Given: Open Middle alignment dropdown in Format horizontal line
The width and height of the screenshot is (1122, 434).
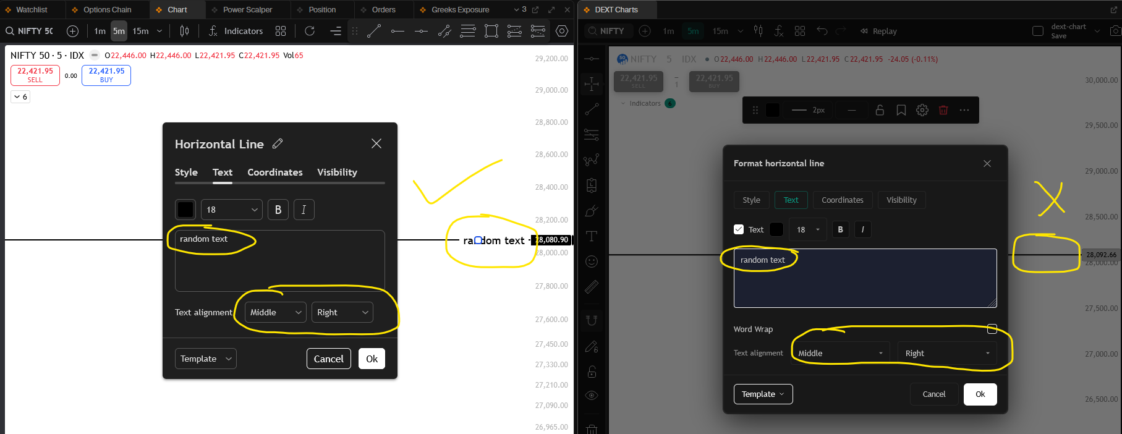Looking at the screenshot, I should (841, 353).
